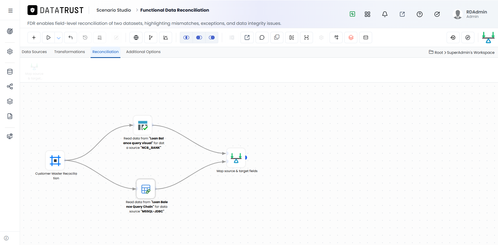Select the Map source & target fields node
The height and width of the screenshot is (245, 498).
click(236, 158)
